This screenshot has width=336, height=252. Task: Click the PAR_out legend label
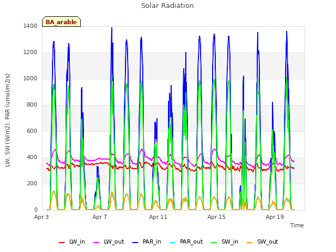point(191,241)
